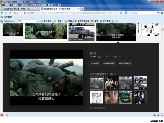Close the Mobile01 tab
164x123 pixels.
click(x=38, y=9)
